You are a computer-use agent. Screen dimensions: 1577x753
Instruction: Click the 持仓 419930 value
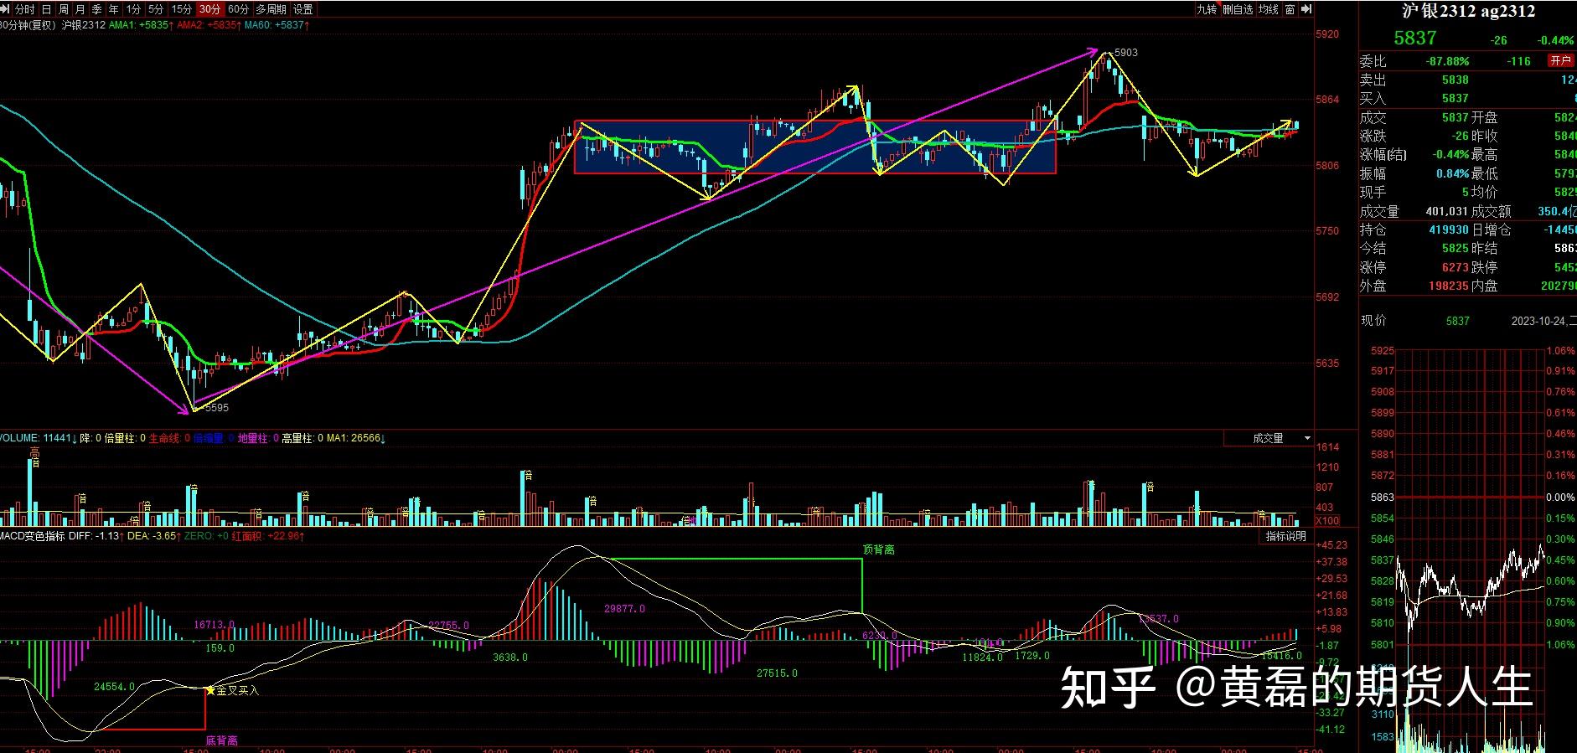pos(1449,230)
